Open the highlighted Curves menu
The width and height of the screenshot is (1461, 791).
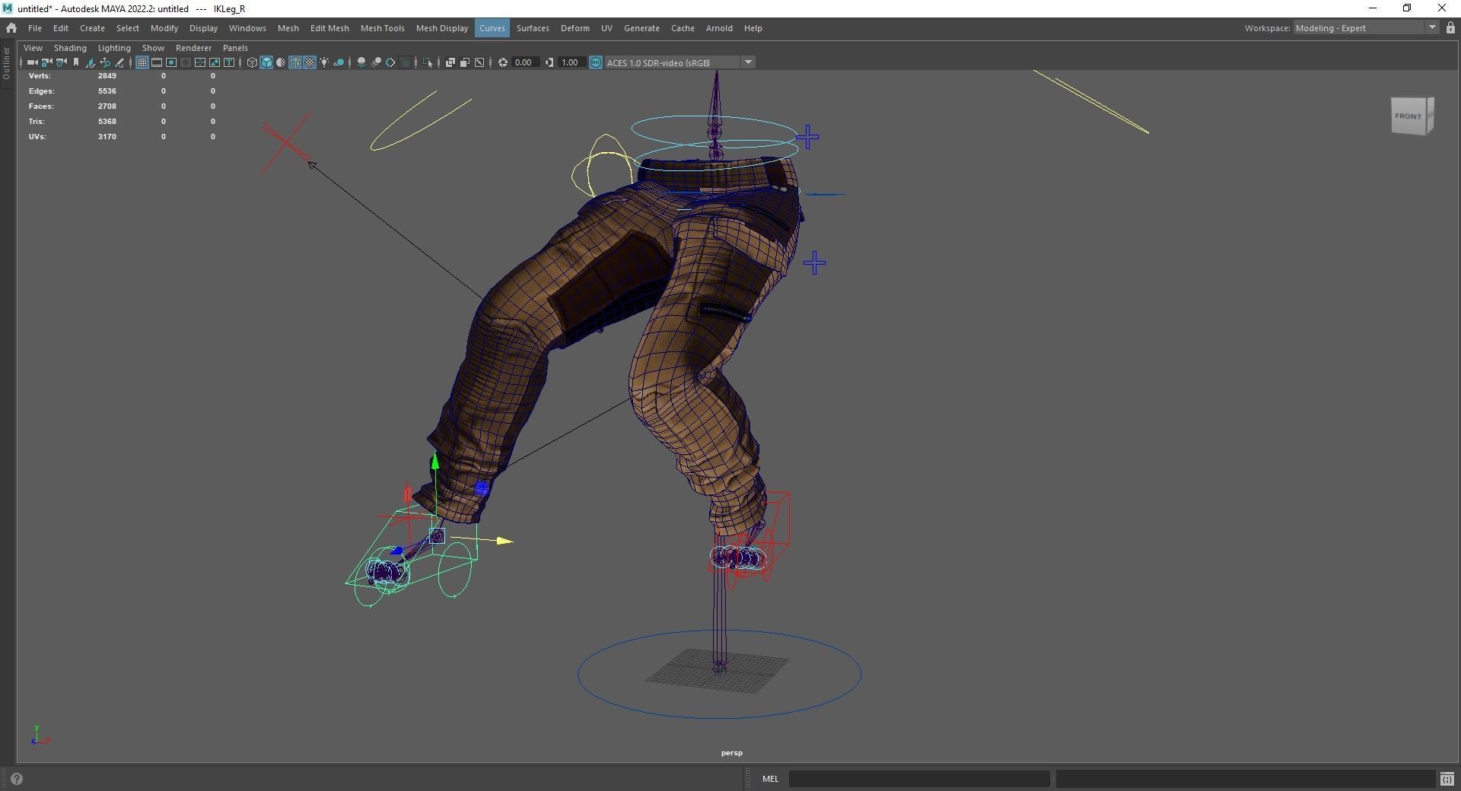point(492,28)
